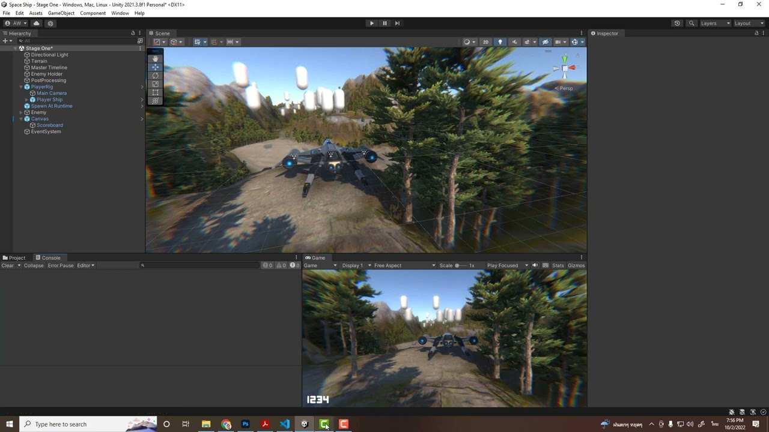769x432 pixels.
Task: Toggle Mute Audio in Game view
Action: pyautogui.click(x=535, y=265)
